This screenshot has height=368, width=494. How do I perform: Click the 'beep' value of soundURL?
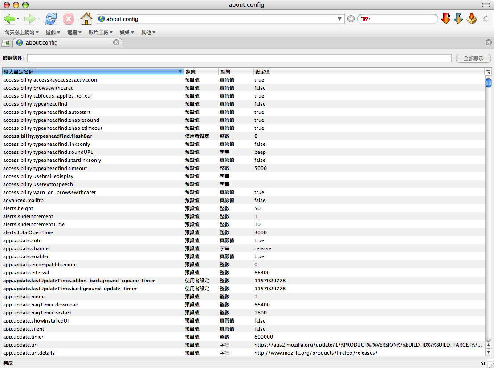coord(260,152)
